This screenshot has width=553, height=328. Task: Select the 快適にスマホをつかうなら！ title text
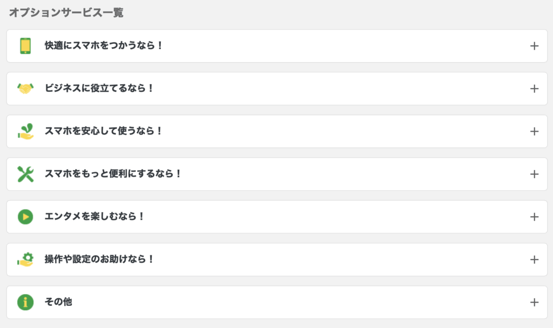[103, 46]
